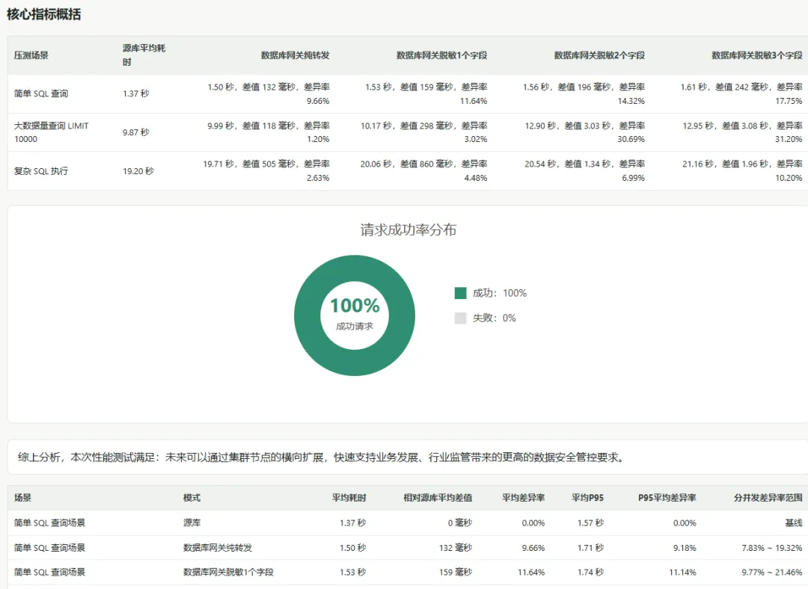Viewport: 808px width, 589px height.
Task: Click the 平均P95 column header
Action: pos(587,497)
